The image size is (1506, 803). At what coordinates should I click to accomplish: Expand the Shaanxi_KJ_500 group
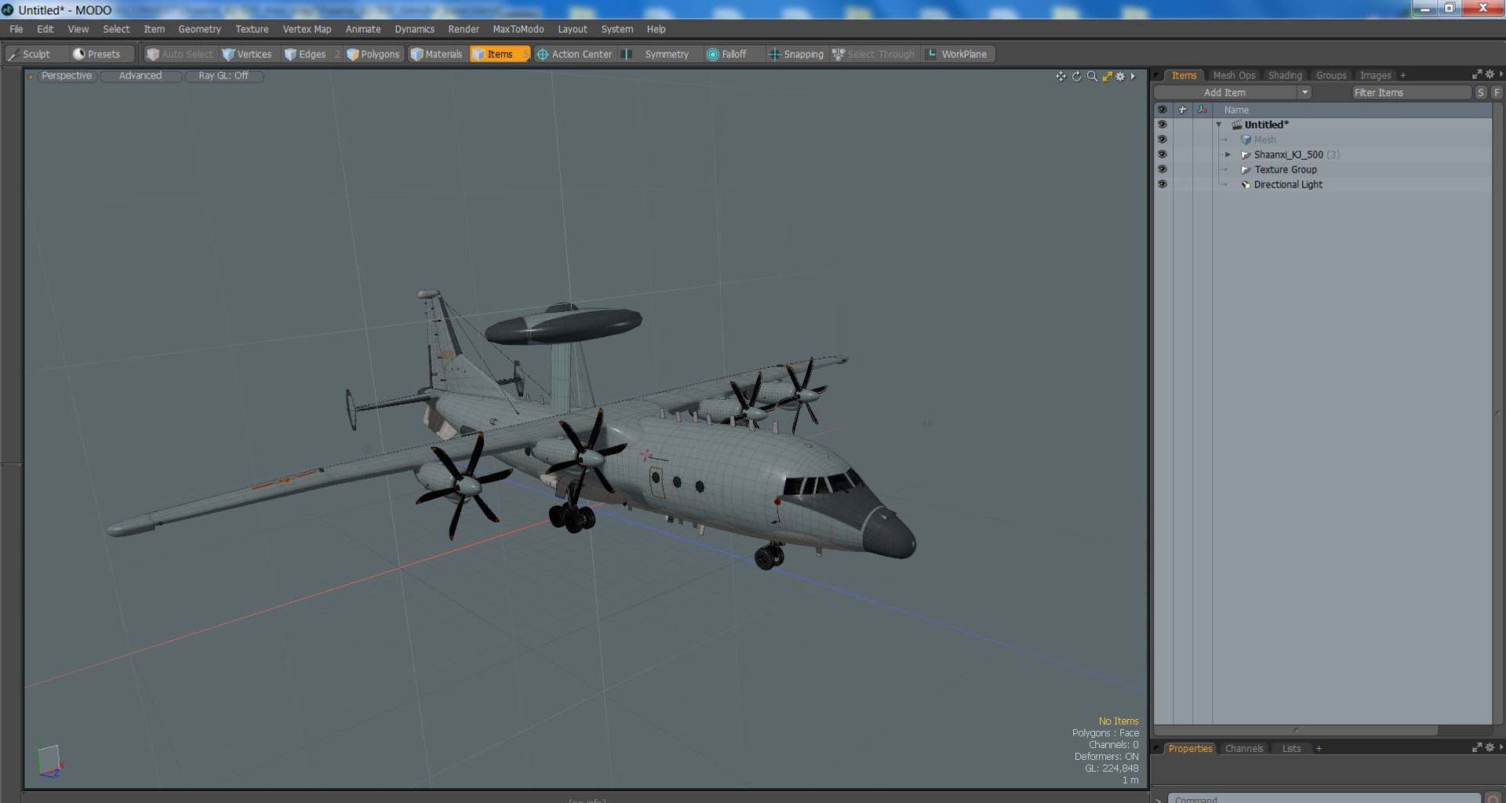[x=1228, y=154]
